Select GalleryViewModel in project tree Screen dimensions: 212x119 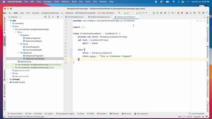tap(33, 41)
